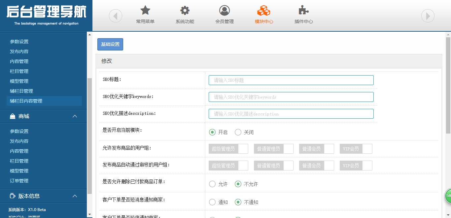Select 不允许 for deleting paid orders
Image resolution: width=451 pixels, height=218 pixels.
(238, 184)
